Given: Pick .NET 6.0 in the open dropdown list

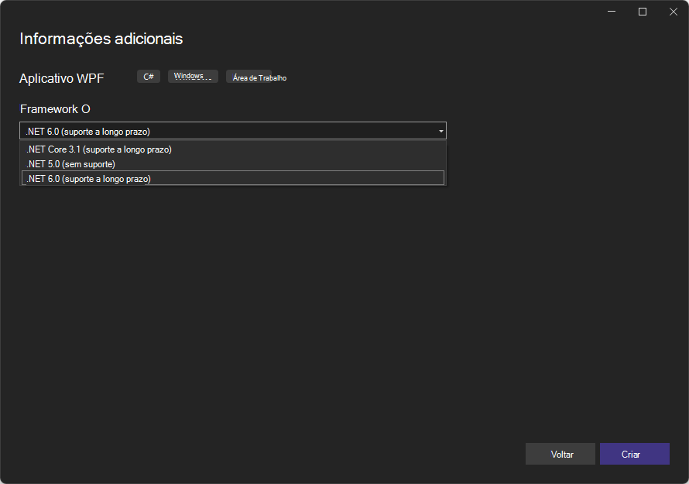Looking at the screenshot, I should pos(88,179).
